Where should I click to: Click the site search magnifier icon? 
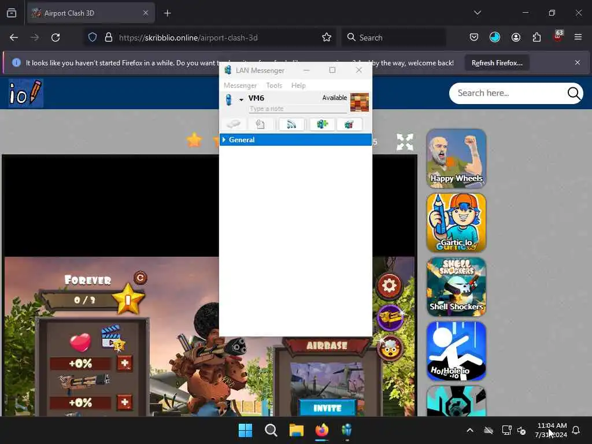click(574, 93)
